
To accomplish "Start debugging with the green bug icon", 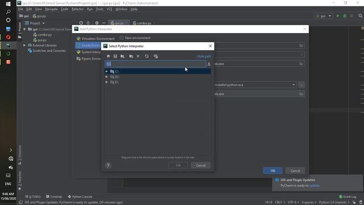I will point(345,16).
